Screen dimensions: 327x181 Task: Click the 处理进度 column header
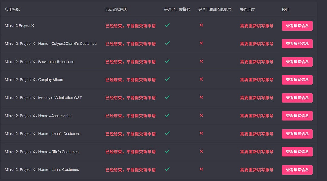point(247,9)
